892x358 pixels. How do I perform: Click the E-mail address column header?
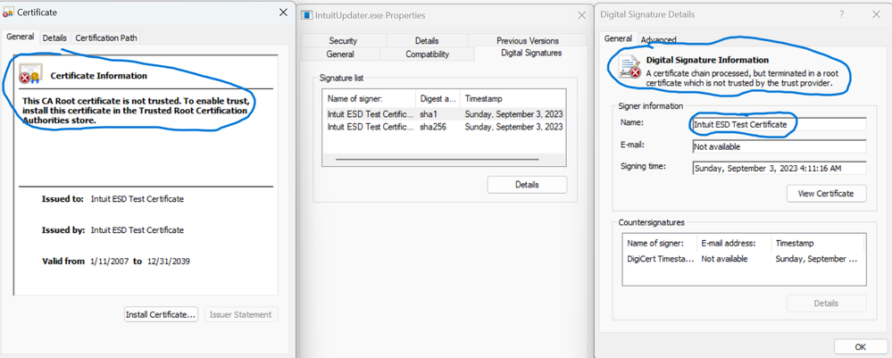[734, 243]
